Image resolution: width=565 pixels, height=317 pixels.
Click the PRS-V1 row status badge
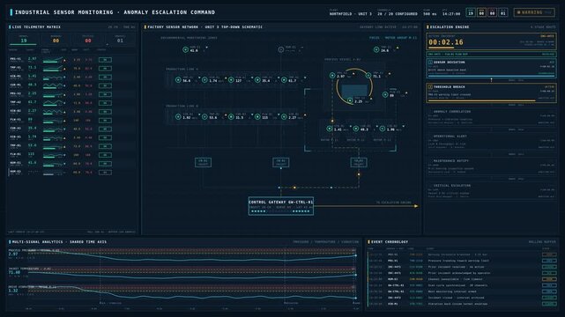click(x=105, y=60)
